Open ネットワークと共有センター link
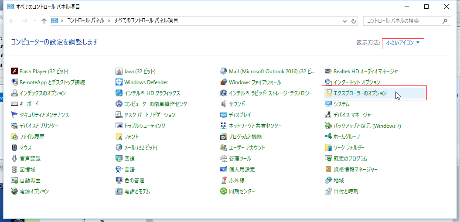Screen dimensions: 460x222 point(255,126)
